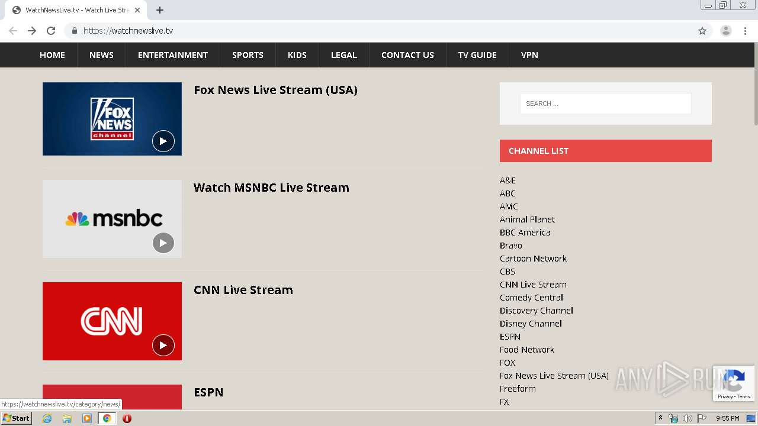Open the red Opera taskbar icon

(x=127, y=418)
